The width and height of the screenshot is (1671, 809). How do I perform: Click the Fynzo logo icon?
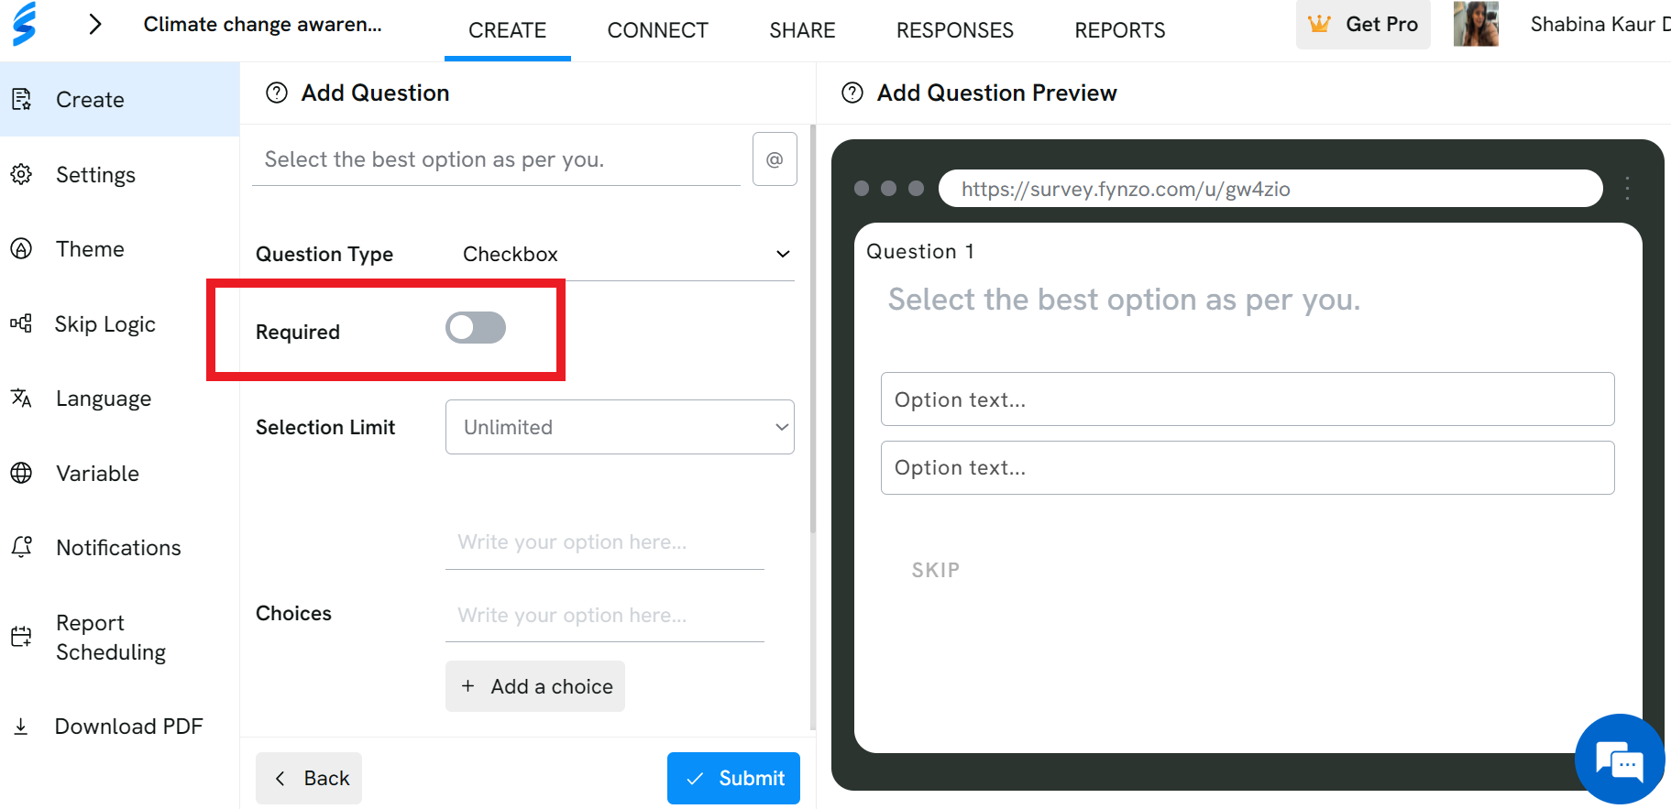tap(25, 24)
